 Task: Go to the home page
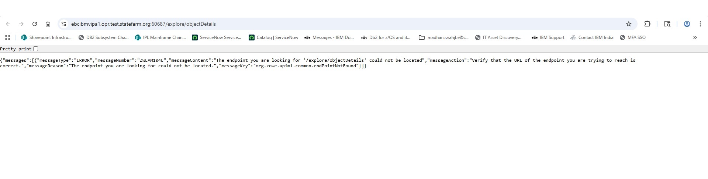coord(48,24)
